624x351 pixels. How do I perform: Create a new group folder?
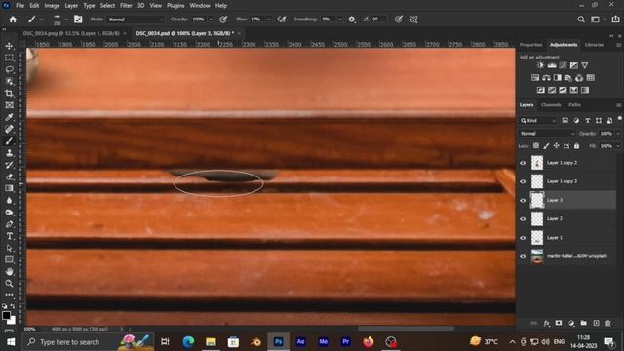click(583, 323)
